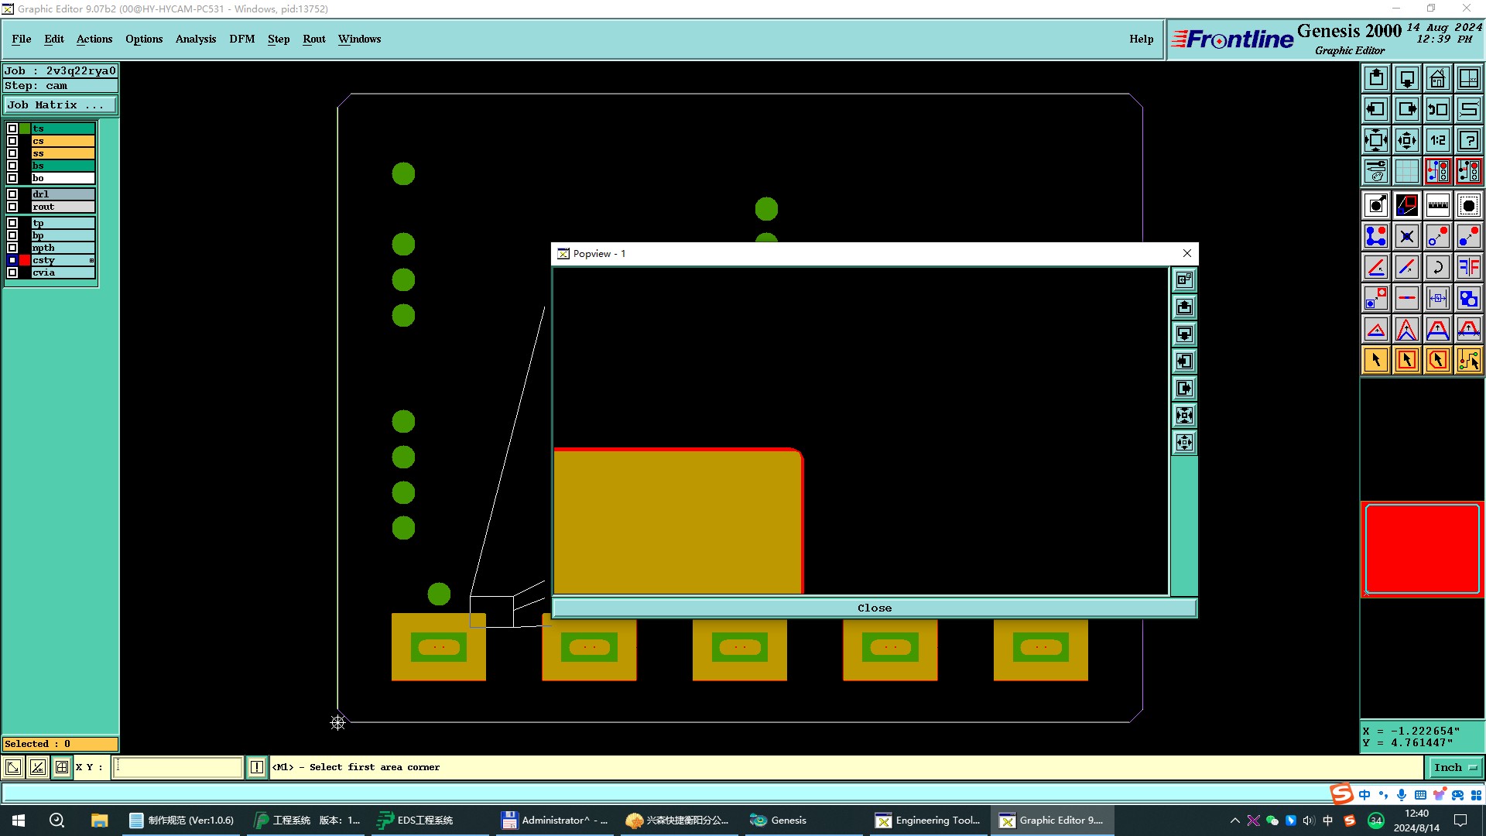The image size is (1486, 836).
Task: Open the Analysis menu
Action: pos(195,39)
